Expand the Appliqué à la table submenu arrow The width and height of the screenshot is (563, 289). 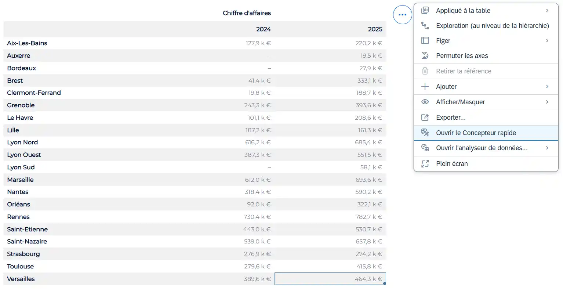click(x=547, y=10)
